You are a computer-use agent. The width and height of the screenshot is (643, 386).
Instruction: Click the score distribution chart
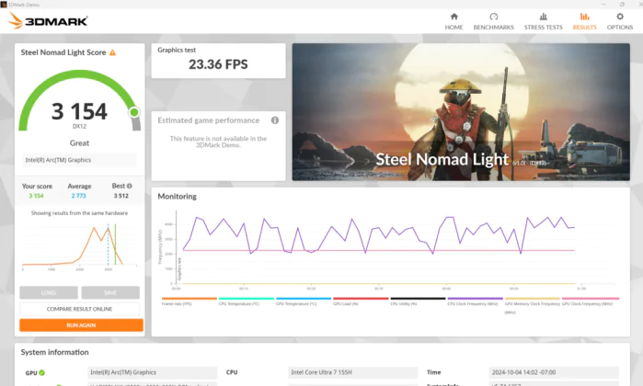(79, 246)
